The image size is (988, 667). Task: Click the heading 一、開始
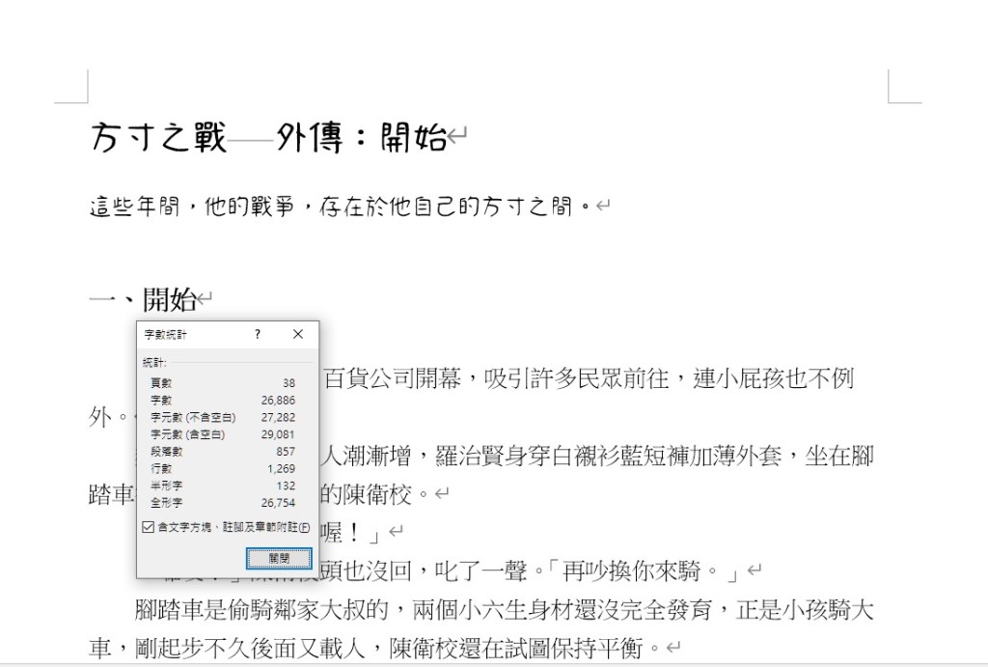[143, 300]
